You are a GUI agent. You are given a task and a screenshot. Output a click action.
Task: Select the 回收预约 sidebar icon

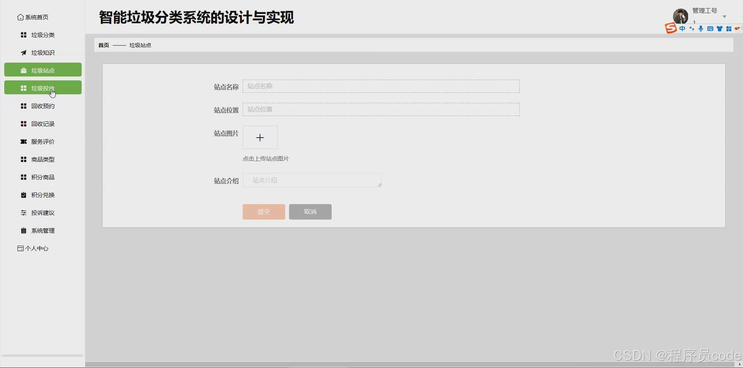pyautogui.click(x=43, y=106)
